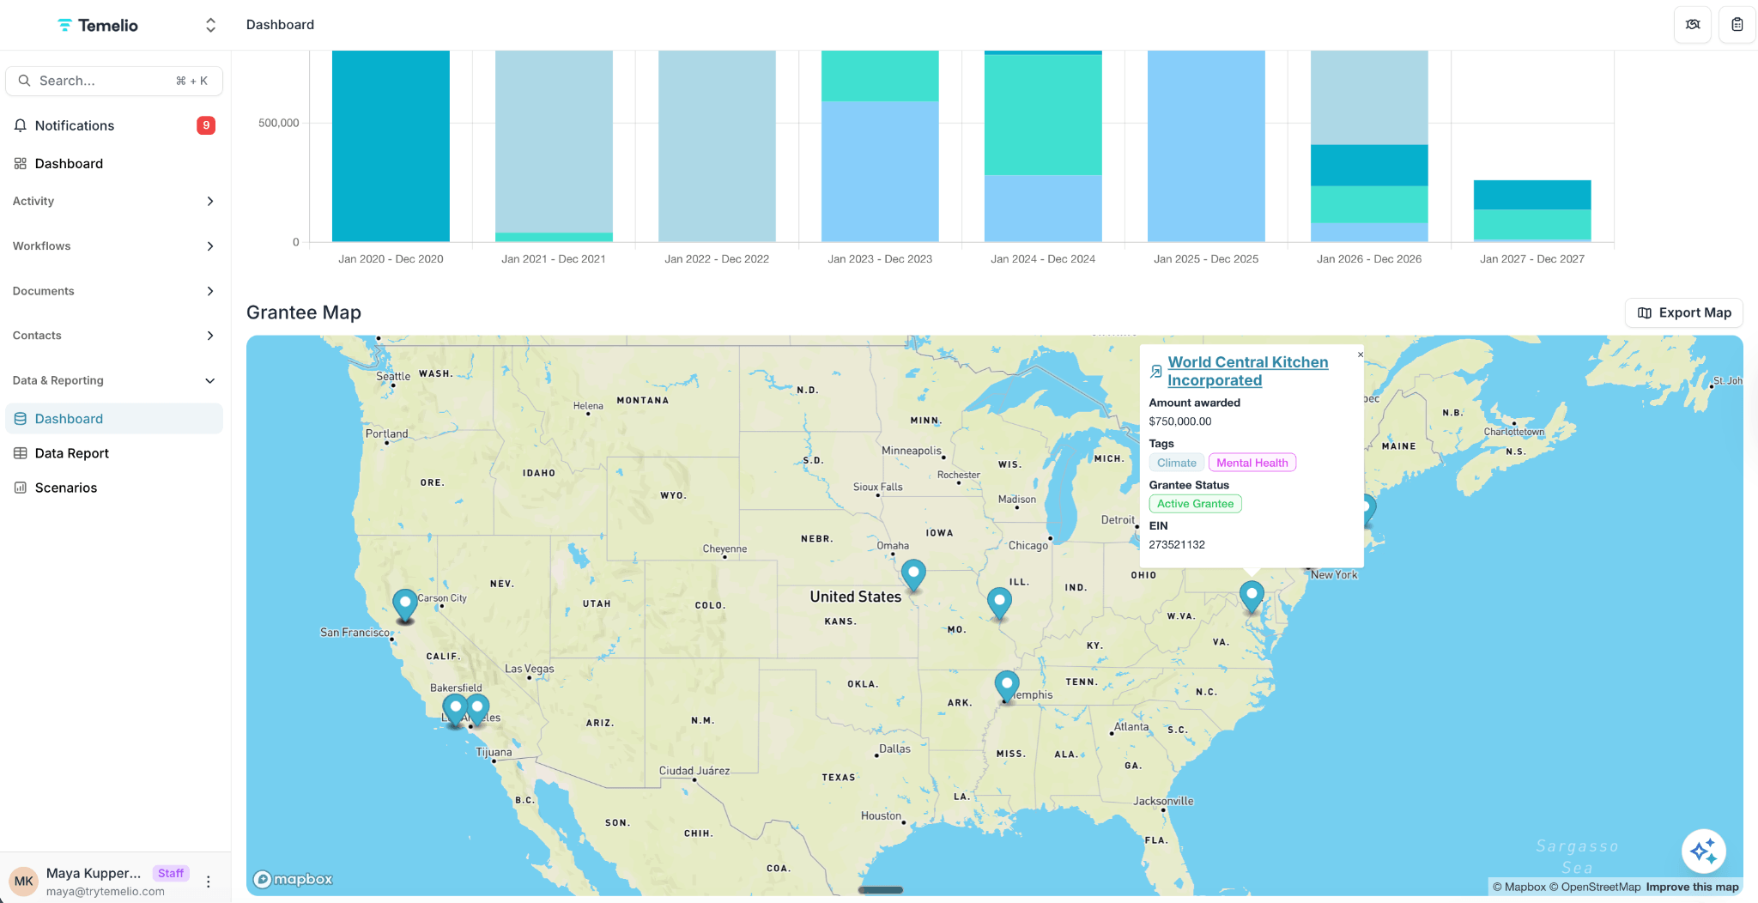1758x903 pixels.
Task: Click the Export Map button
Action: tap(1684, 312)
